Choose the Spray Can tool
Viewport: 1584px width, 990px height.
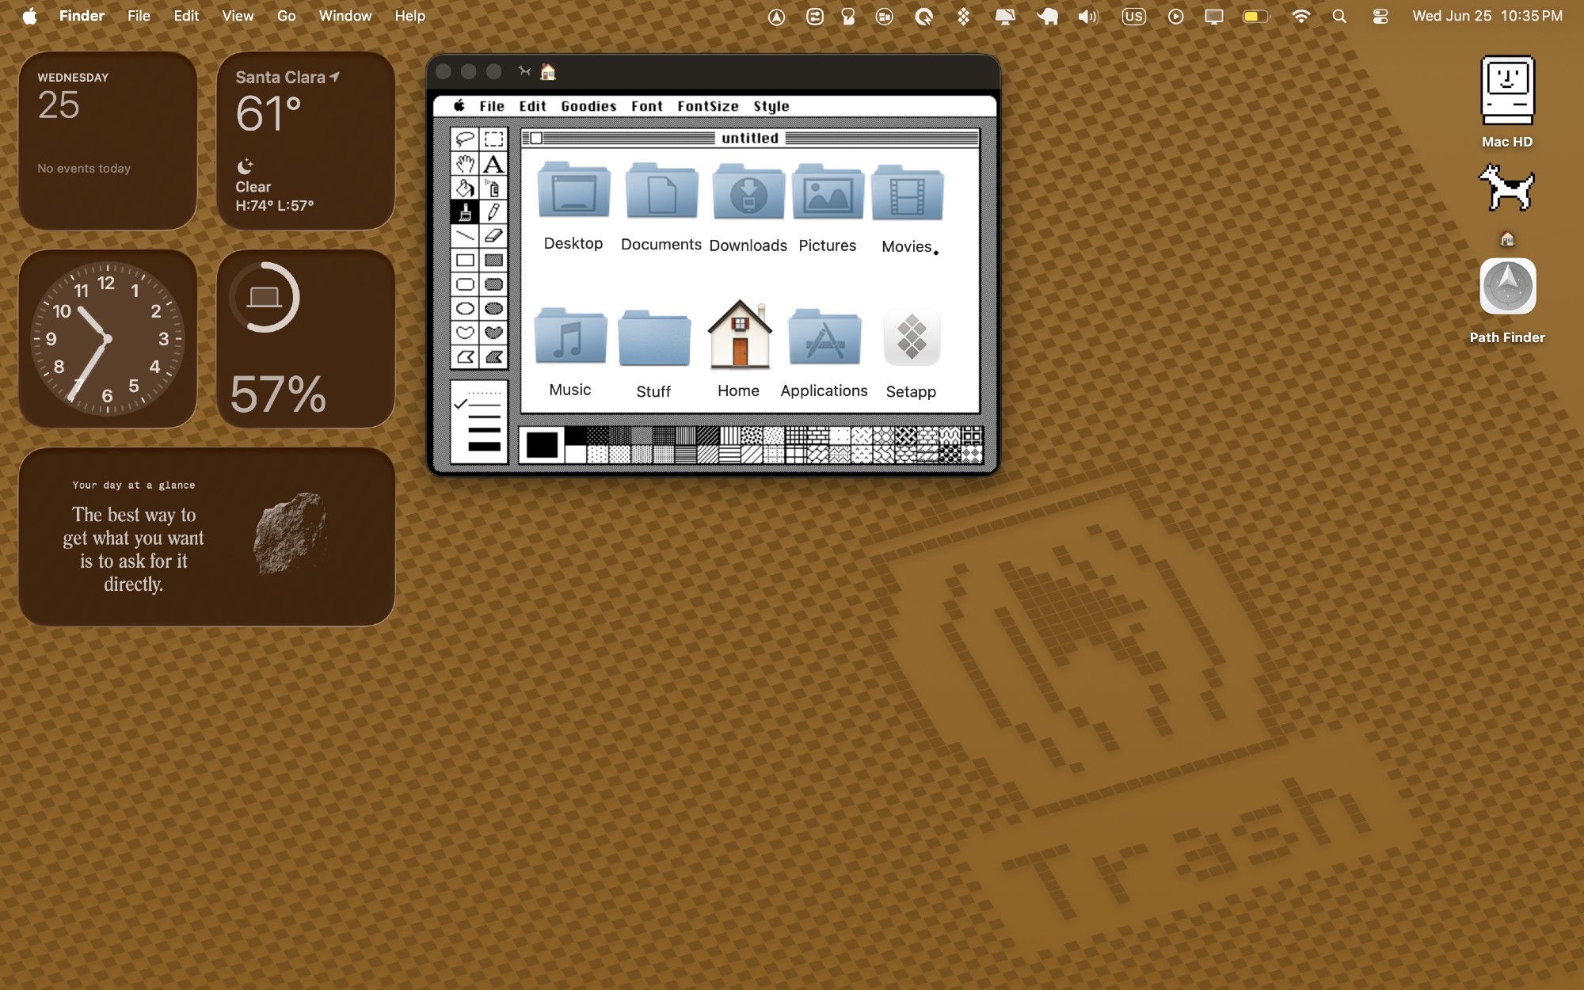[493, 188]
